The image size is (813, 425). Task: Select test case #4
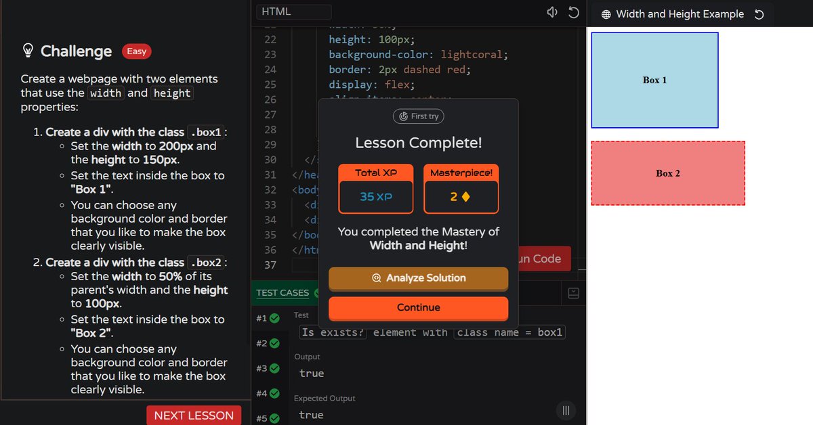(268, 393)
